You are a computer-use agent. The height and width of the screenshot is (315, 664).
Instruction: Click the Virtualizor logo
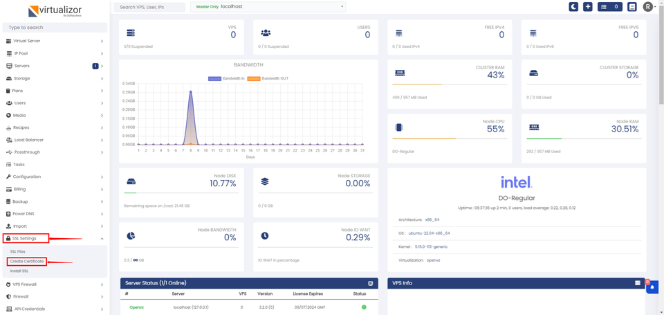coord(54,11)
